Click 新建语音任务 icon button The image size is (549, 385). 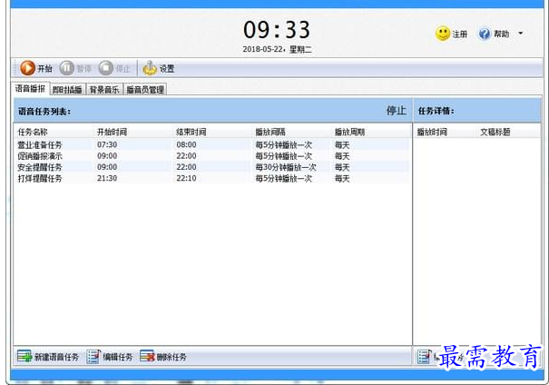point(48,357)
